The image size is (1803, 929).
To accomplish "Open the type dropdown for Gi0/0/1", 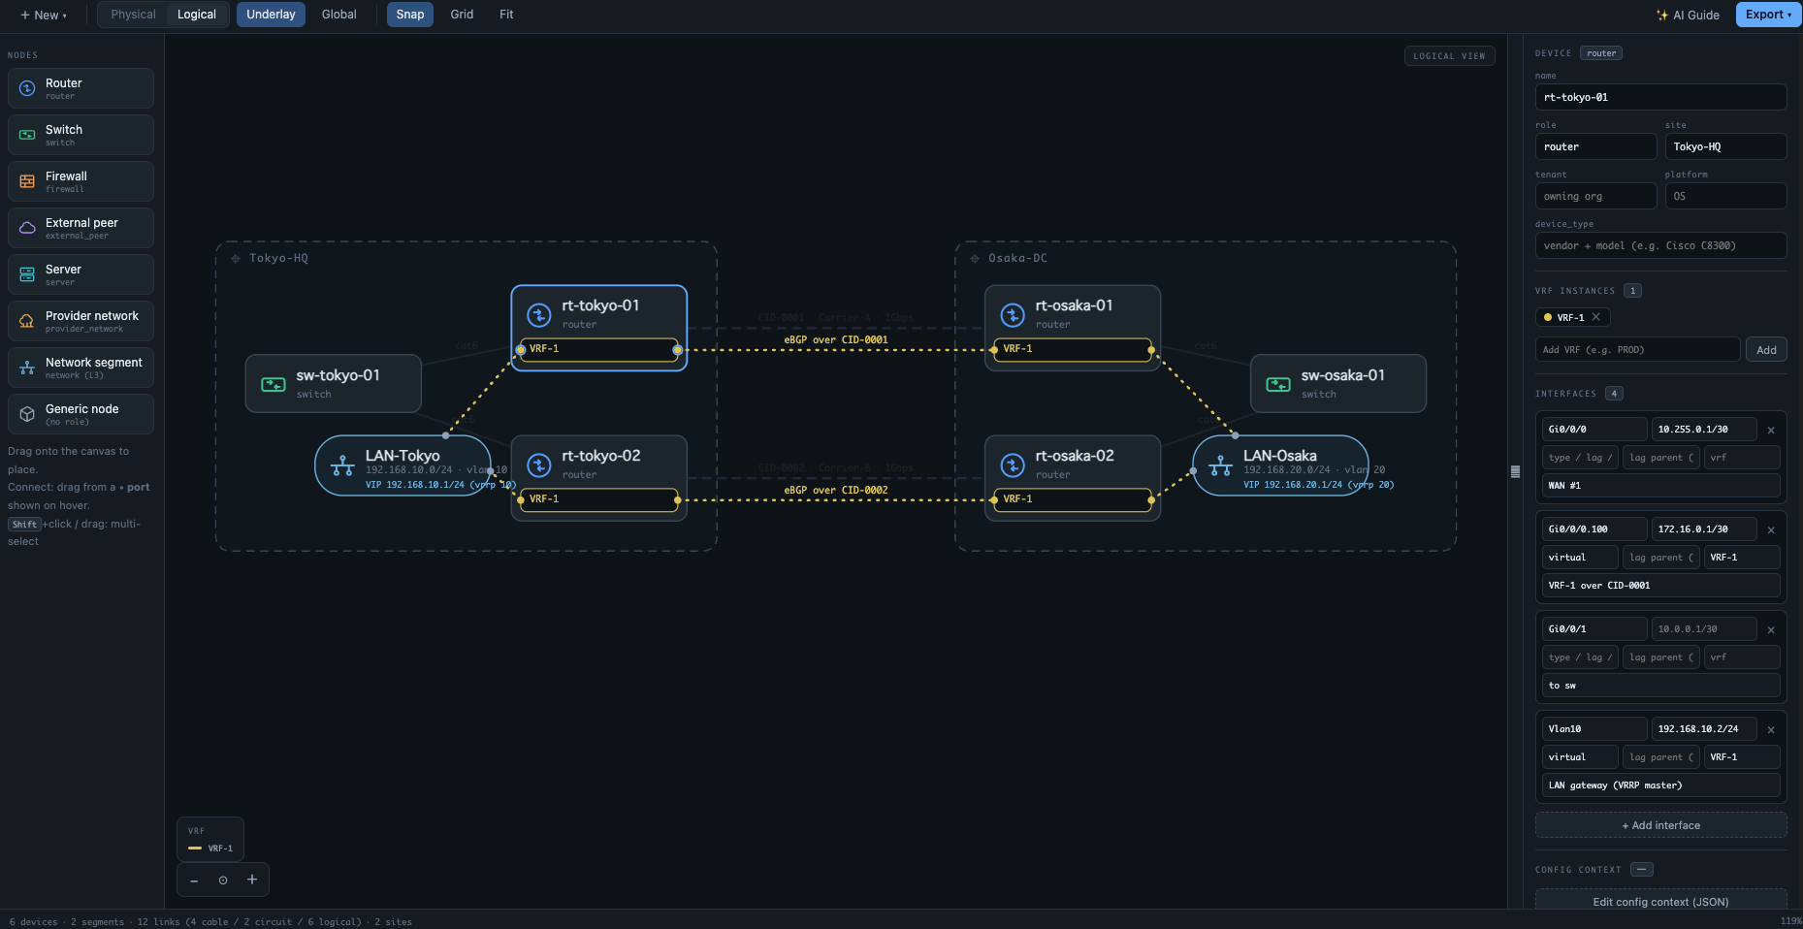I will click(x=1580, y=657).
